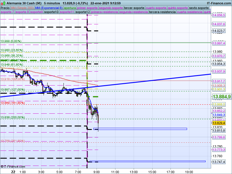Pick the cuarto soporte legend label
The height and width of the screenshot is (174, 232).
pyautogui.click(x=156, y=8)
